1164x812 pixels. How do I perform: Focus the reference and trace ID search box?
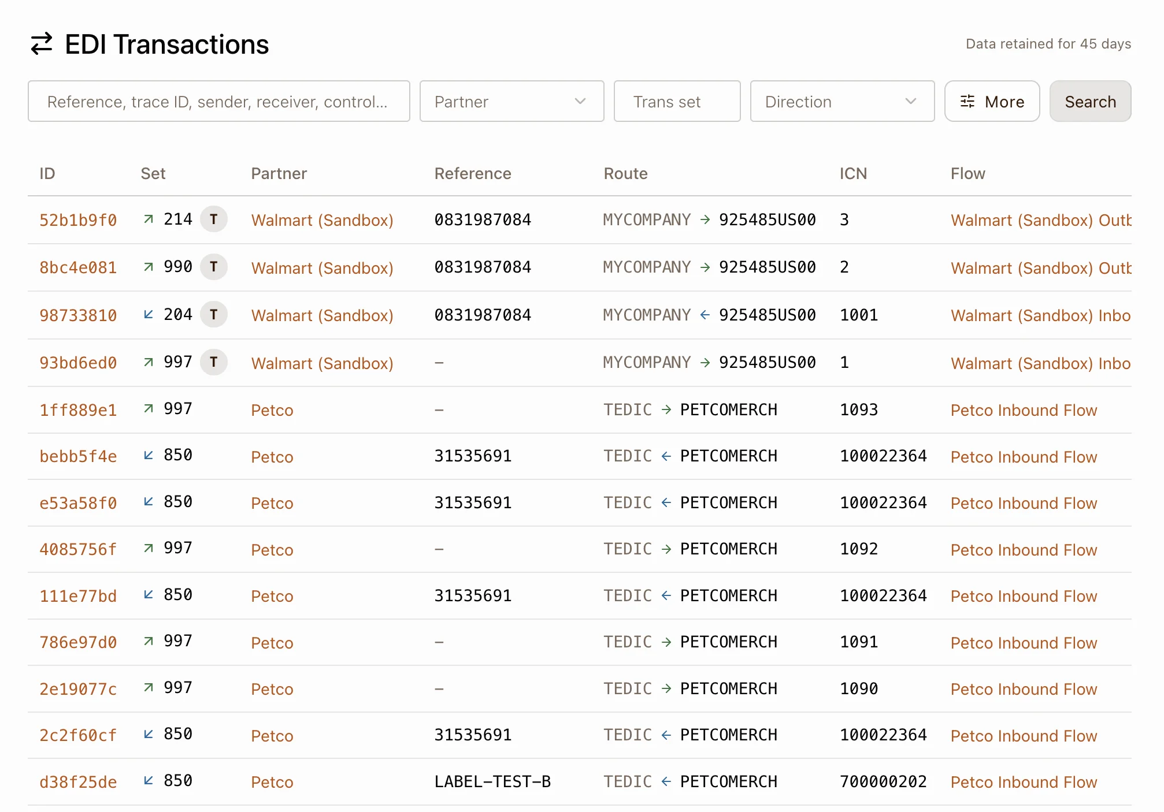[x=219, y=102]
